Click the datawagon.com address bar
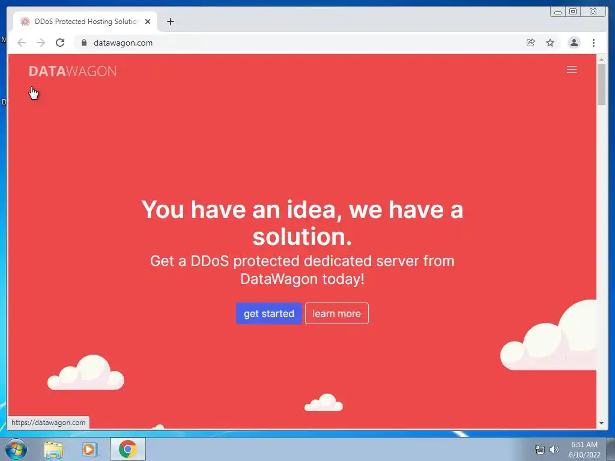The image size is (615, 461). coord(298,43)
